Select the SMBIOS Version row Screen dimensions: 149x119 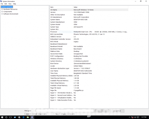[89, 37]
